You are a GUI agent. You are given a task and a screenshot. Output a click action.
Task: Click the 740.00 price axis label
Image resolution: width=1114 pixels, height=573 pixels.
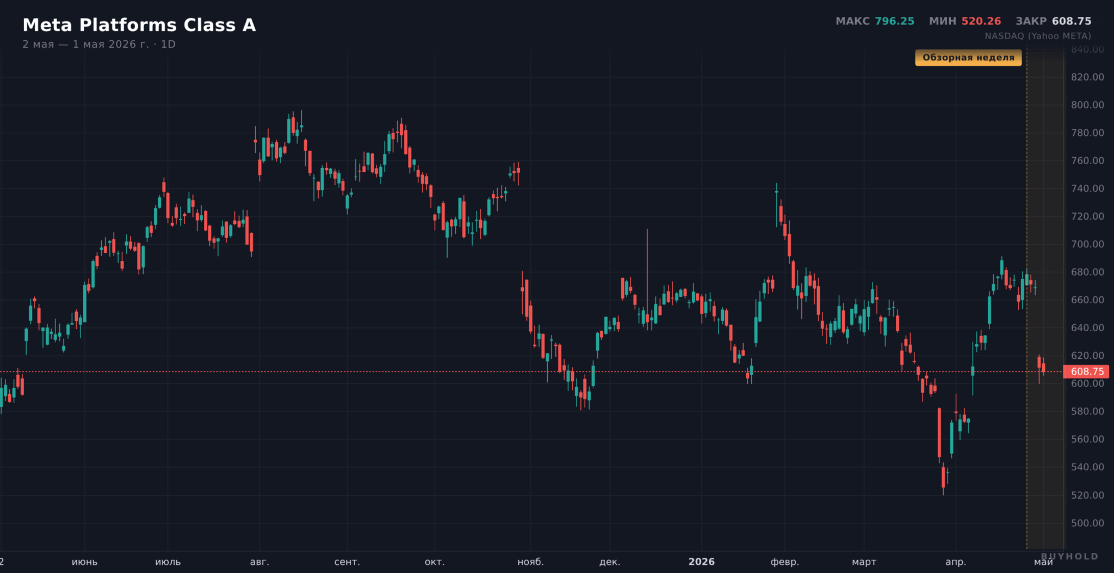pos(1087,189)
